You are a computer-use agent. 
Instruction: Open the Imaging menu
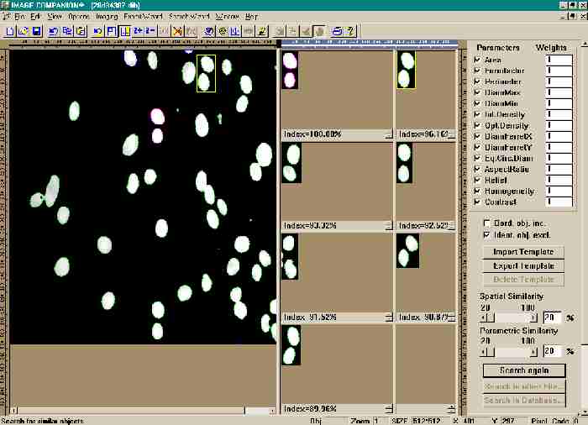click(107, 16)
